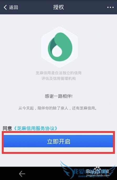Click the 从今天起 companionship message text
Image resolution: width=117 pixels, height=180 pixels.
[x=58, y=108]
